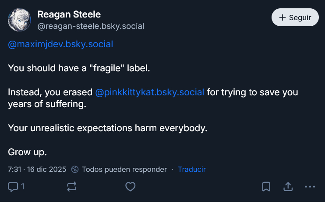This screenshot has height=202, width=325.
Task: Click the reply speech bubble icon
Action: (x=13, y=187)
